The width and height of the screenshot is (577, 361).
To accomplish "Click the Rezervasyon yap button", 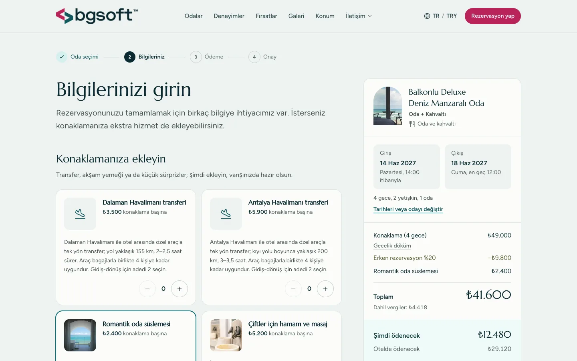I will 493,16.
